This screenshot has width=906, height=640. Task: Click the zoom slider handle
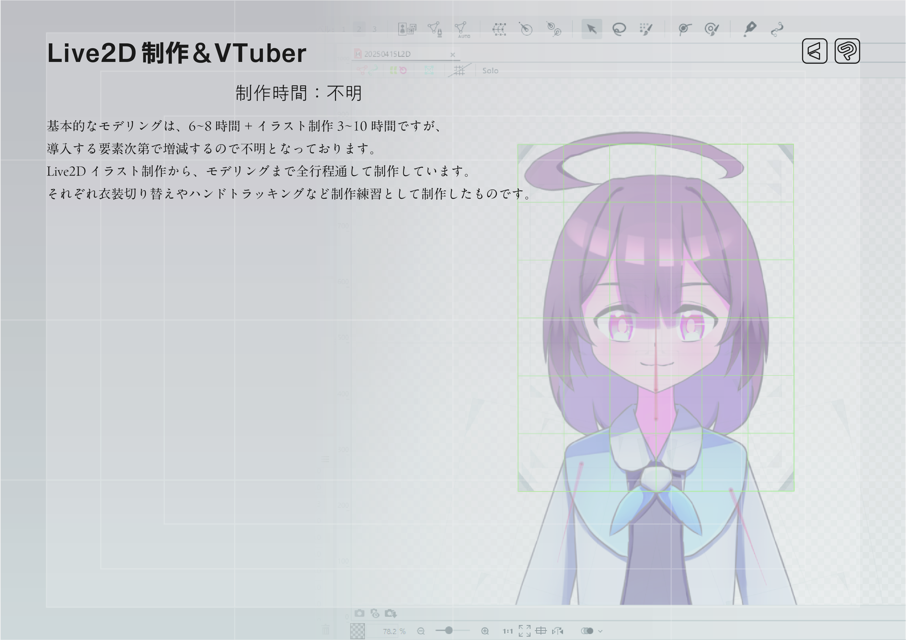tap(449, 630)
